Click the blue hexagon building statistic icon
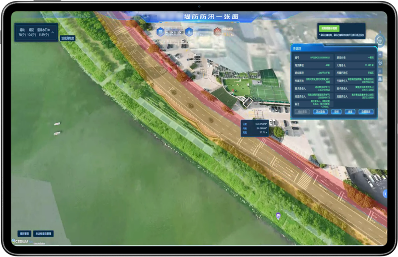 click(x=161, y=32)
